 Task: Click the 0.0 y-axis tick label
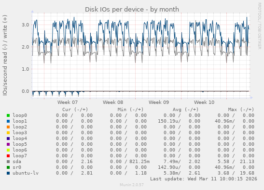(25, 91)
